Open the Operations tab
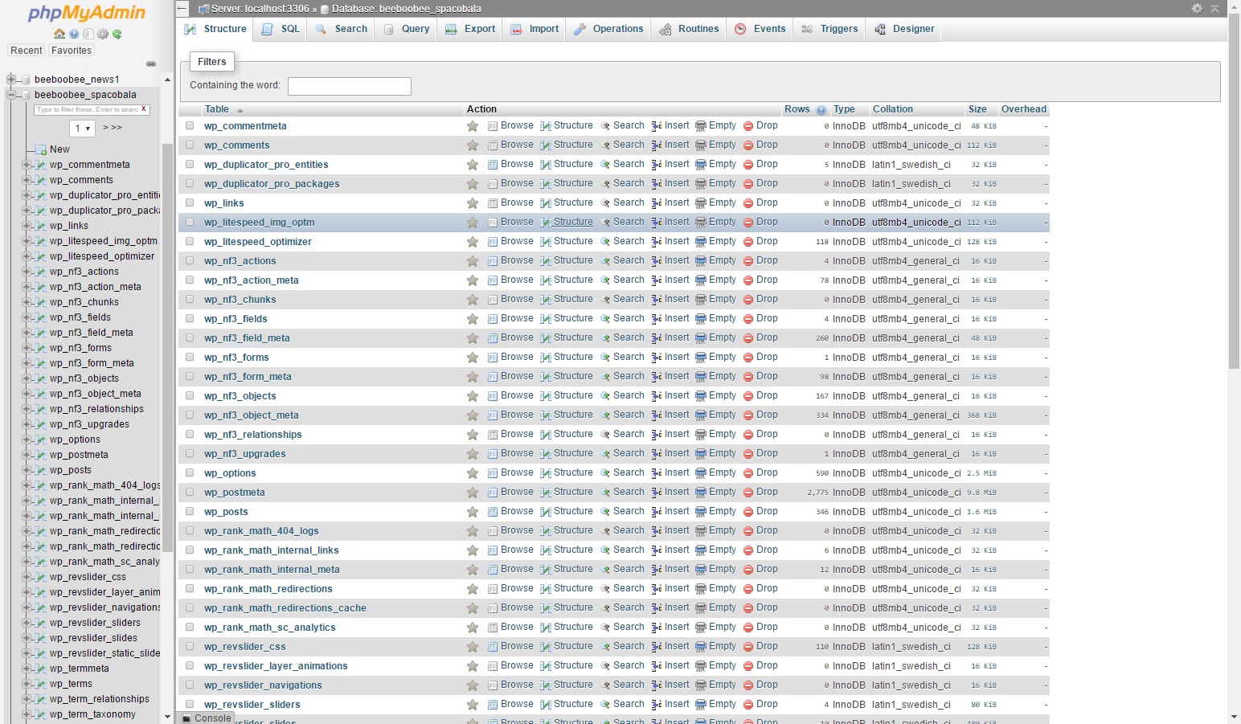 tap(608, 29)
